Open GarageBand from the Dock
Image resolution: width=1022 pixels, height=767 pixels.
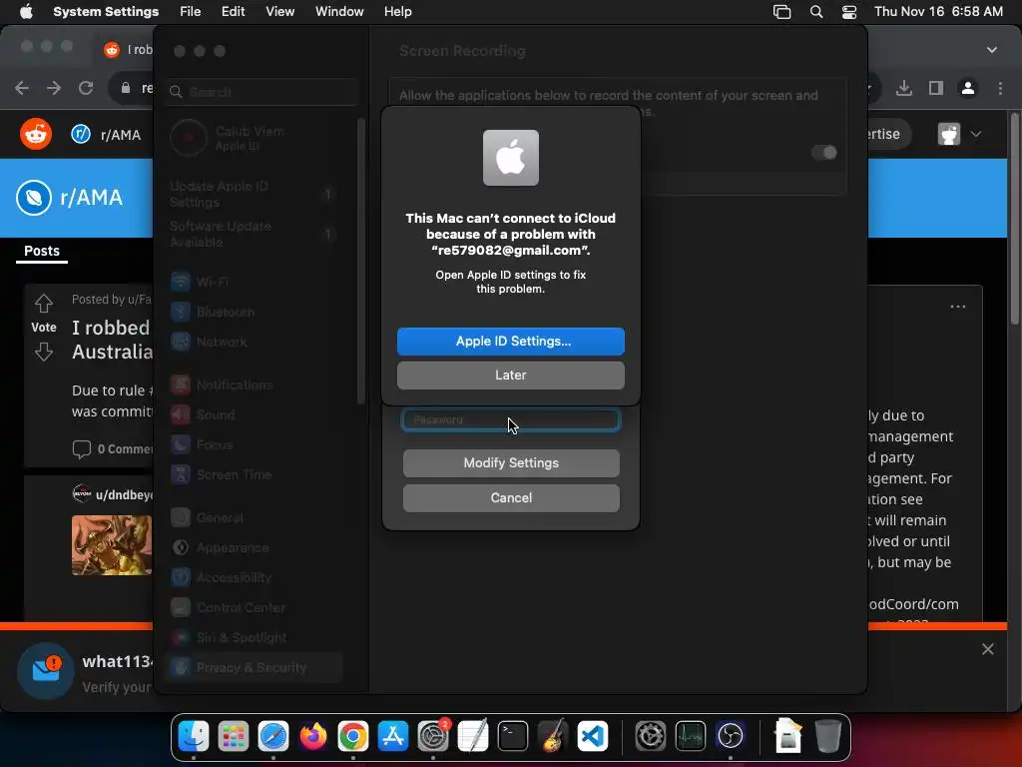coord(553,736)
